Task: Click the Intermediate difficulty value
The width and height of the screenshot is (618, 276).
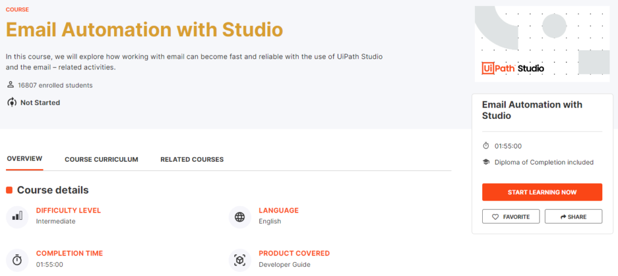Action: point(56,221)
